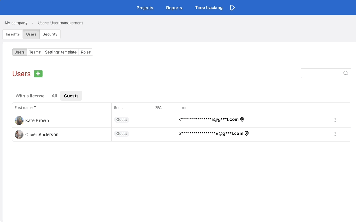The height and width of the screenshot is (222, 356).
Task: Click Kate Brown's avatar picture
Action: [x=19, y=120]
